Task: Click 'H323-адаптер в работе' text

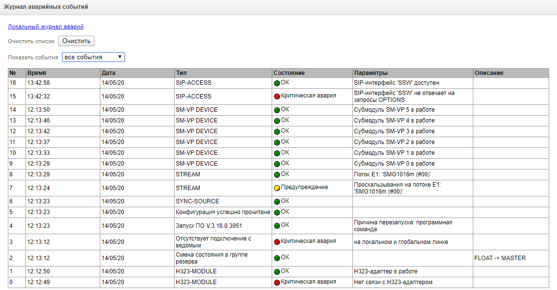Action: pos(385,271)
